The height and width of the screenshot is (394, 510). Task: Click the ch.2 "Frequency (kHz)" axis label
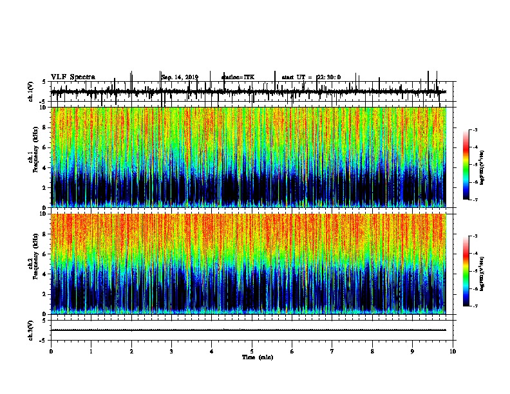point(35,256)
